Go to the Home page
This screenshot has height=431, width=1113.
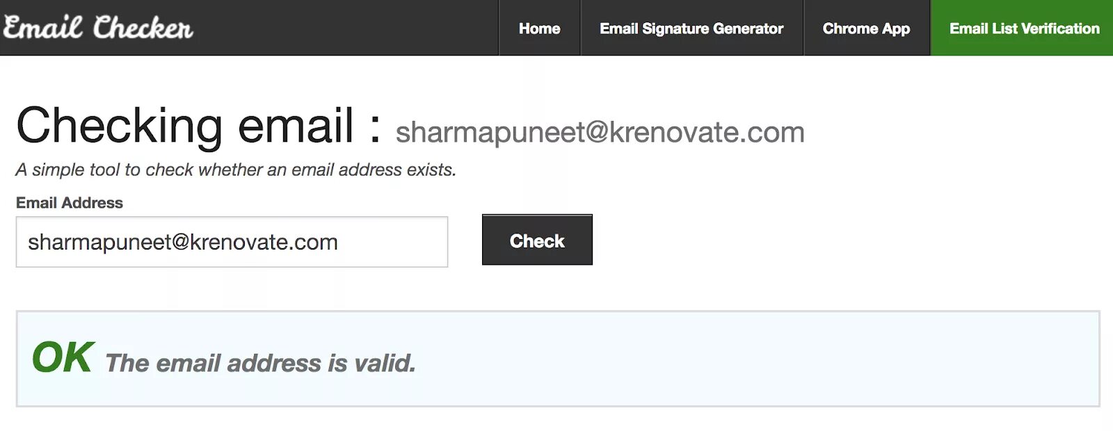click(539, 29)
